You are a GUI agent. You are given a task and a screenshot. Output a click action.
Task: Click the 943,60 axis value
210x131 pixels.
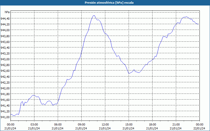click(x=5, y=42)
